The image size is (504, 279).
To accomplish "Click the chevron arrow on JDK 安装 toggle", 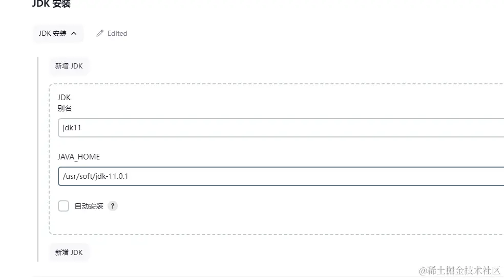I will (x=74, y=34).
